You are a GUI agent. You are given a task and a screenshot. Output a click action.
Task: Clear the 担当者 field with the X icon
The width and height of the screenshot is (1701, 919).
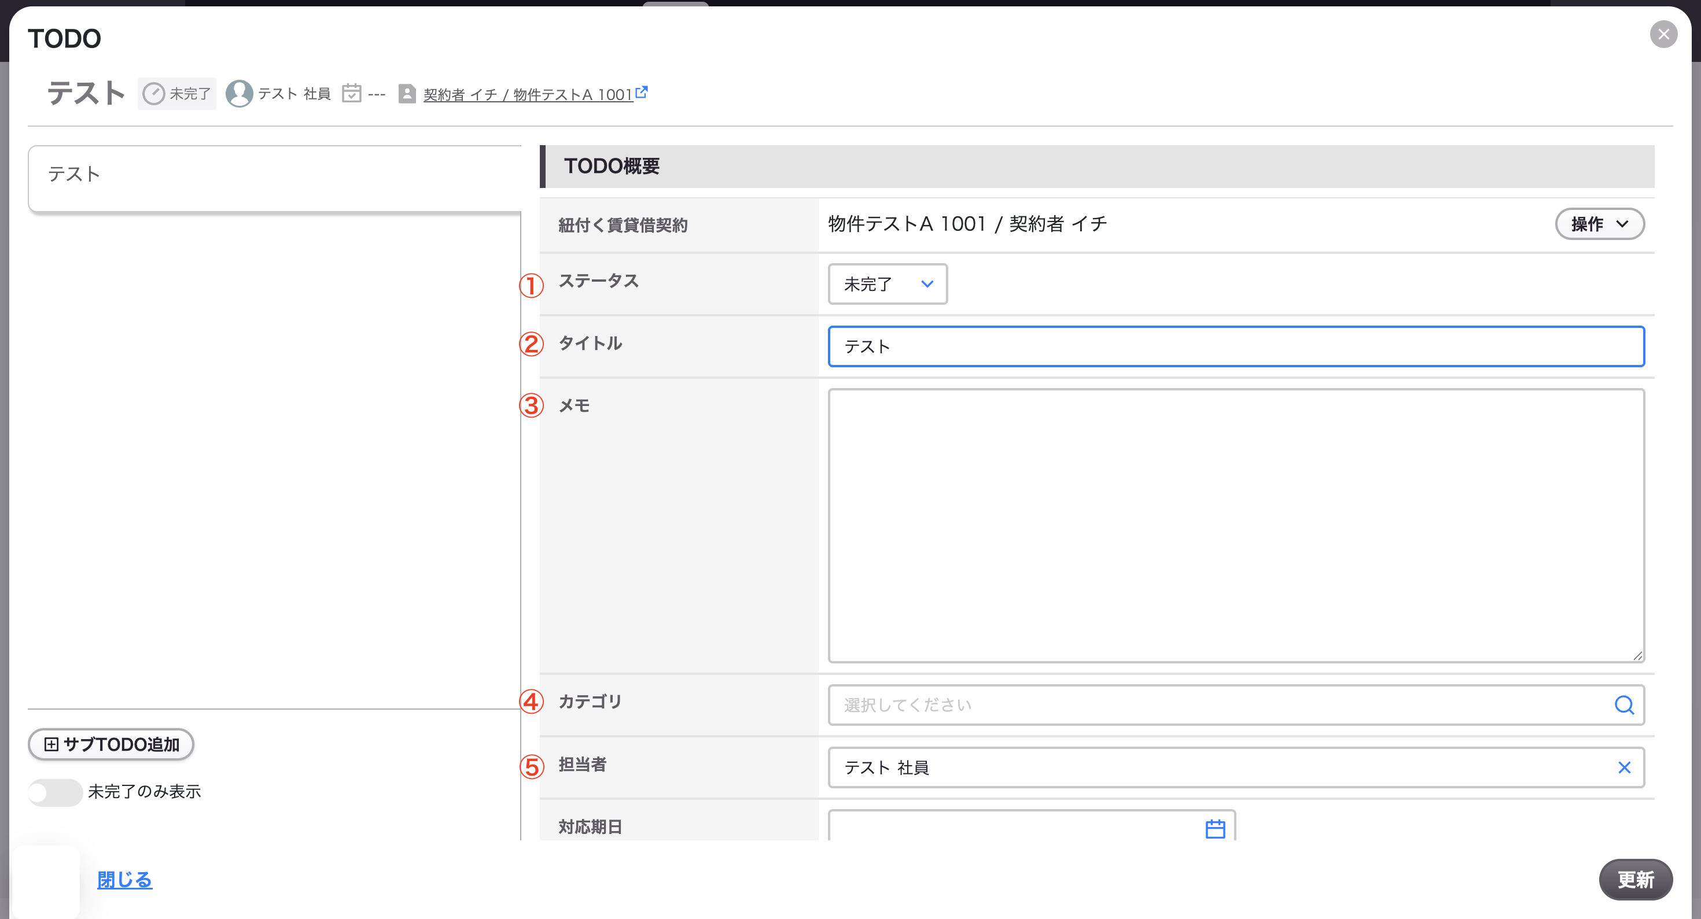[1623, 767]
